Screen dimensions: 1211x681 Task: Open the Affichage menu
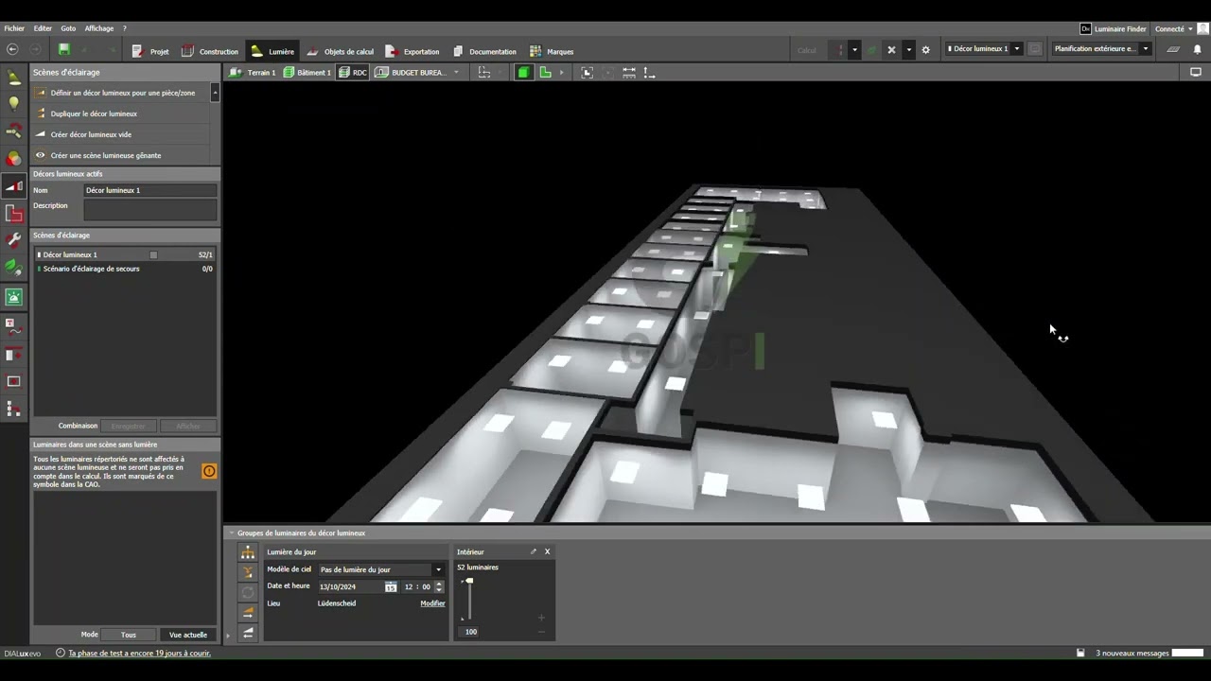[98, 29]
